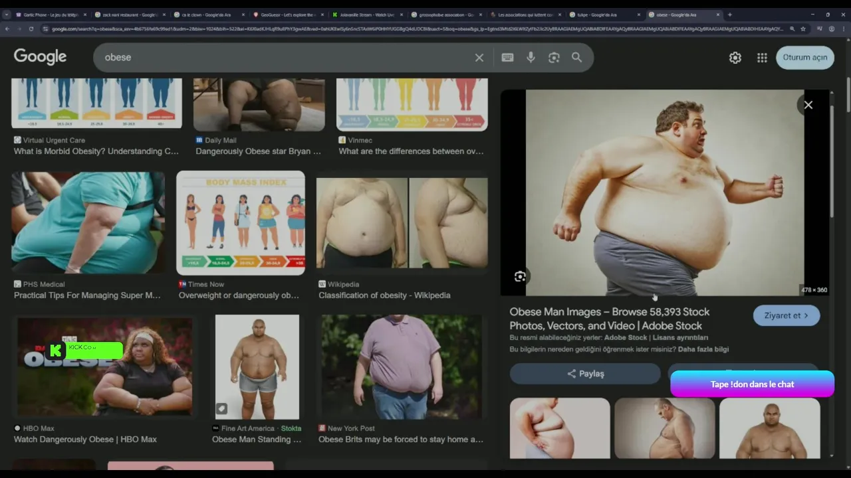This screenshot has height=478, width=851.
Task: Go back in browser history
Action: [x=7, y=29]
